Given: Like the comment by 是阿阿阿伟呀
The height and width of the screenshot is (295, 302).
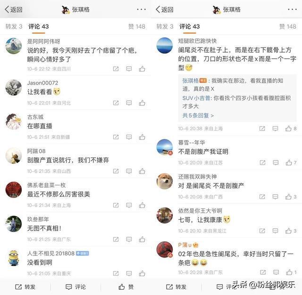Looking at the screenshot, I should pyautogui.click(x=142, y=69).
